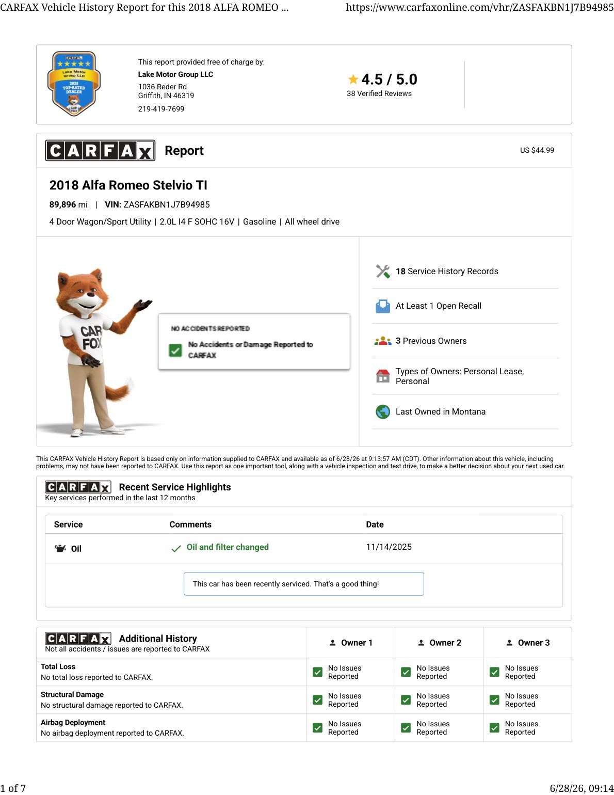Click Total Loss check for Owner 3
This screenshot has height=795, width=614.
[494, 672]
